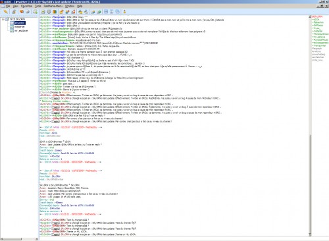
Task: Click the tree panel horizontal scrollbar
Action: tap(19, 239)
